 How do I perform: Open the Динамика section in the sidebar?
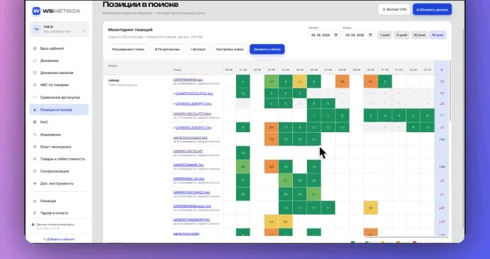coord(59,61)
